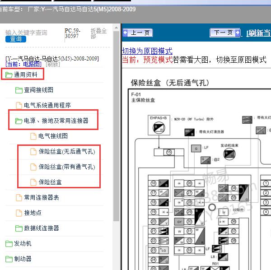Click the 电气接线图 page icon
The width and height of the screenshot is (271, 270).
pos(33,136)
